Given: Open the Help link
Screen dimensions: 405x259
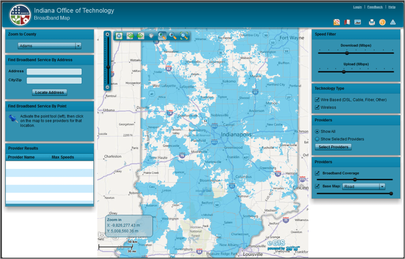Looking at the screenshot, I should pyautogui.click(x=392, y=7).
